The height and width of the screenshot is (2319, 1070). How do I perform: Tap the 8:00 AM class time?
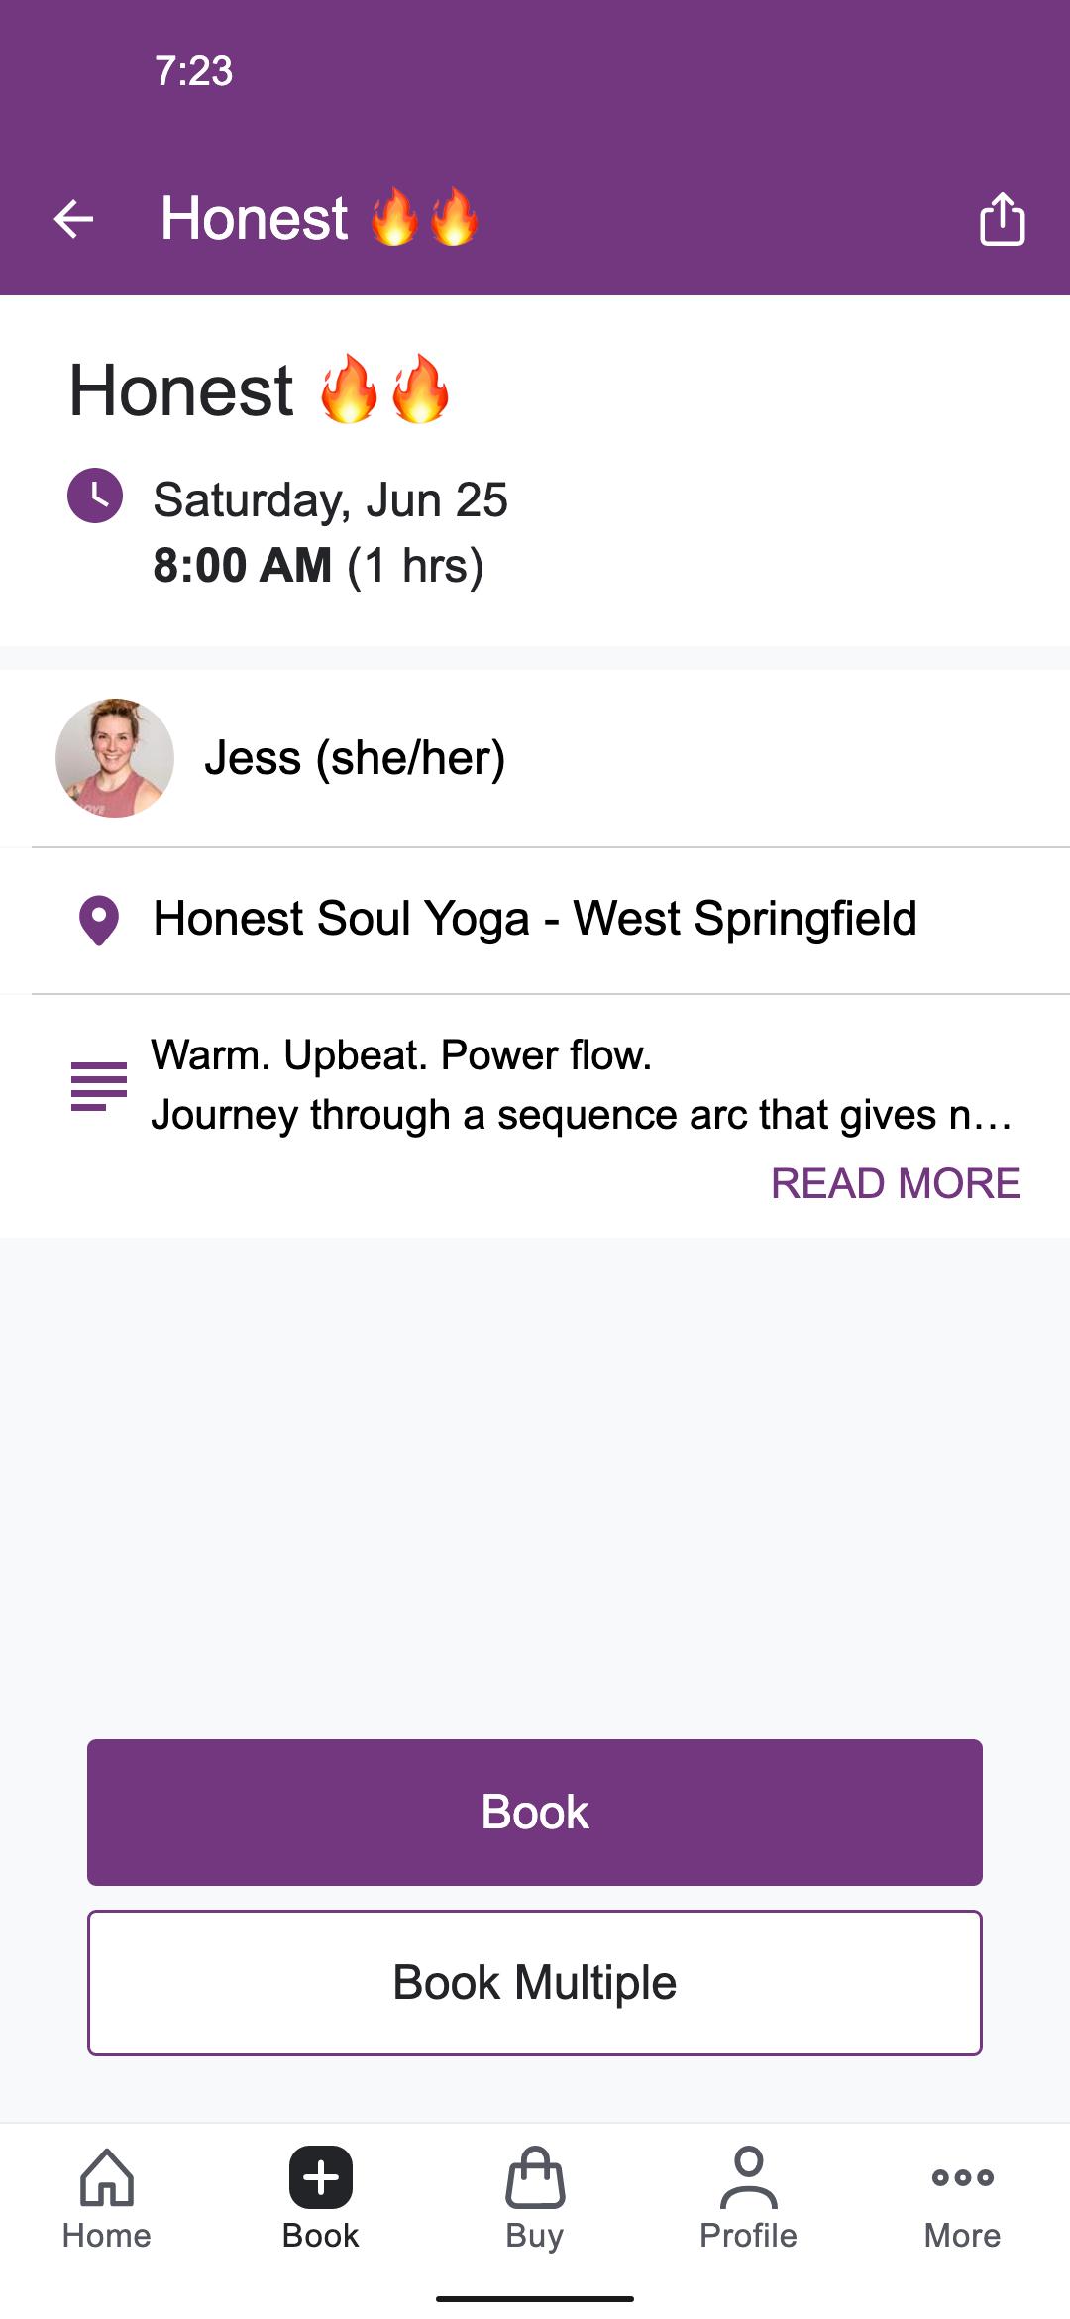pos(243,566)
